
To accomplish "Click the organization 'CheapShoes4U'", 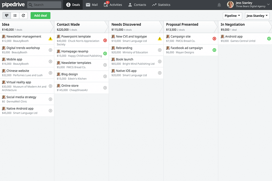I will point(78,90).
